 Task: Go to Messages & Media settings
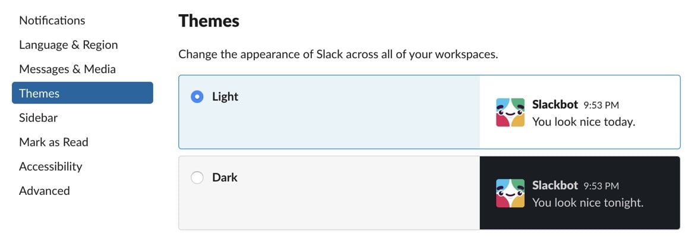point(67,69)
